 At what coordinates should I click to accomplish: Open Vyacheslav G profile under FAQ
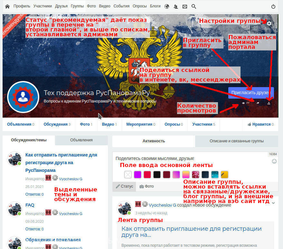point(71,214)
